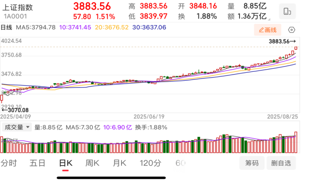Screen dimensions: 323x183
Task: Tap the 4024.54 price axis label
Action: click(x=12, y=41)
